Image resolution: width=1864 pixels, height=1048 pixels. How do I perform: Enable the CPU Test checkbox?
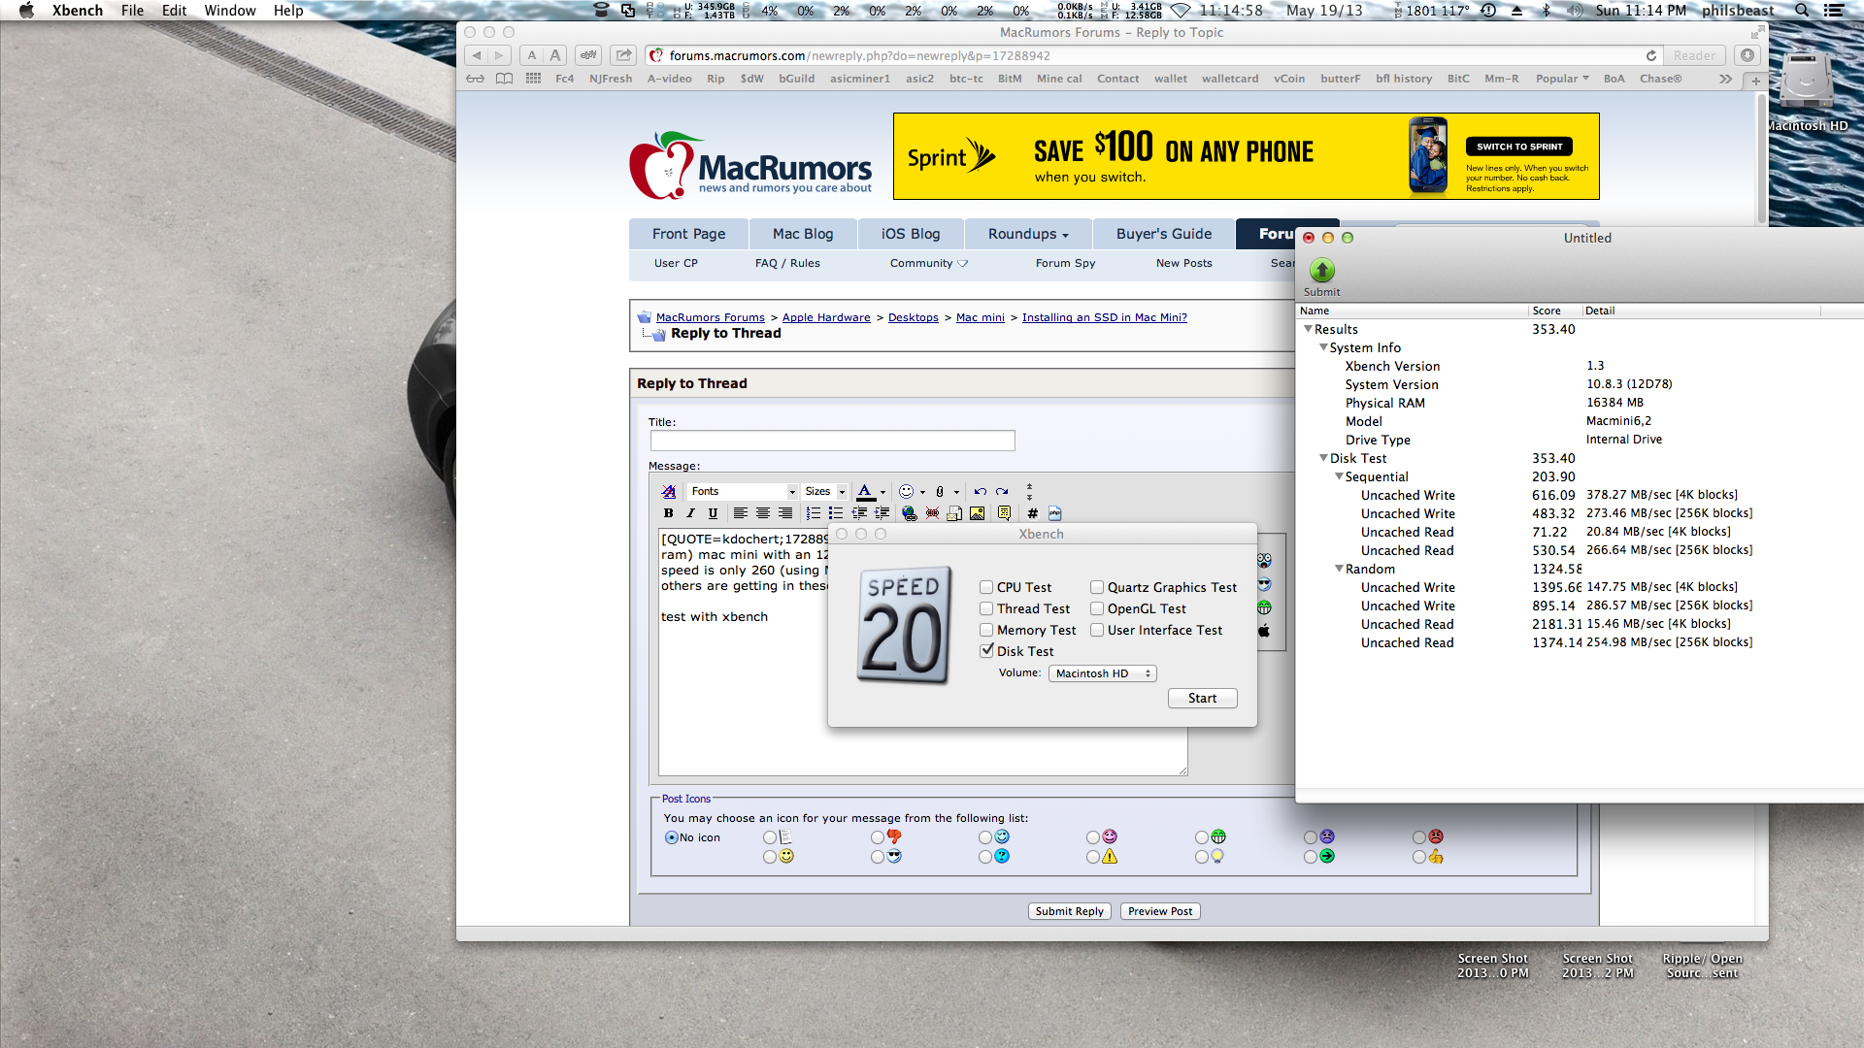986,587
